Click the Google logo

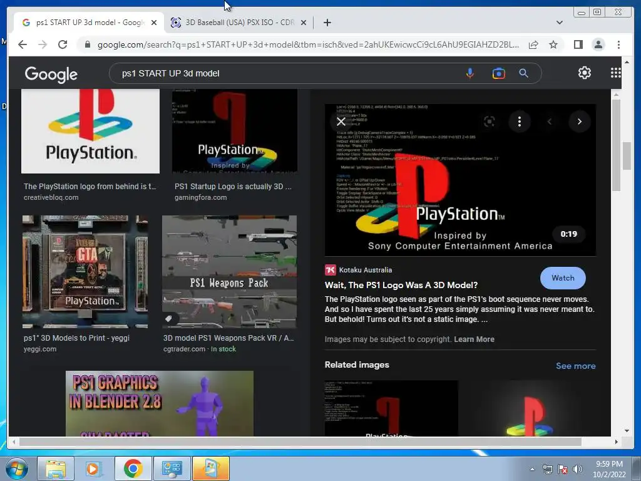51,74
